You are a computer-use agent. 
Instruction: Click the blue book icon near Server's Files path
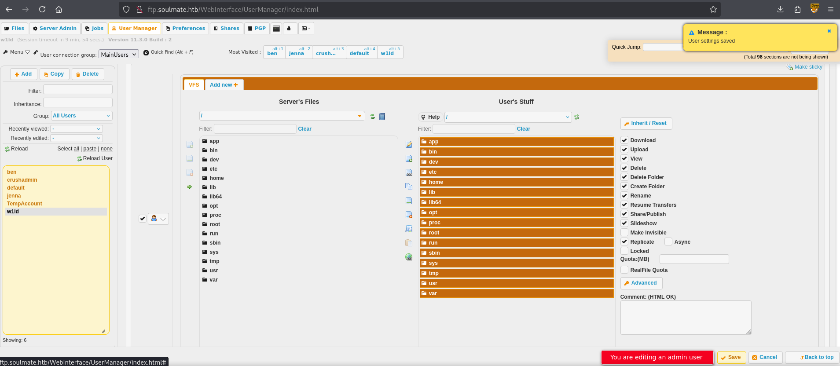coord(382,117)
